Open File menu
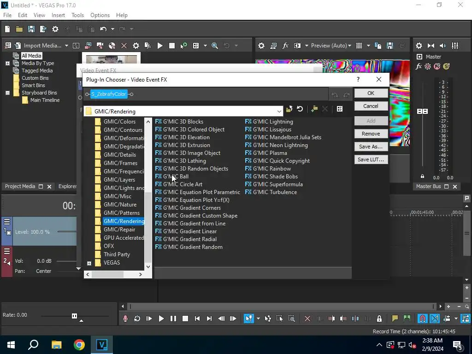The image size is (472, 354). pos(7,15)
